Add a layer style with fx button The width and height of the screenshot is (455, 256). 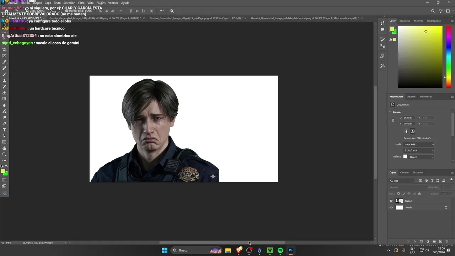tap(415, 241)
